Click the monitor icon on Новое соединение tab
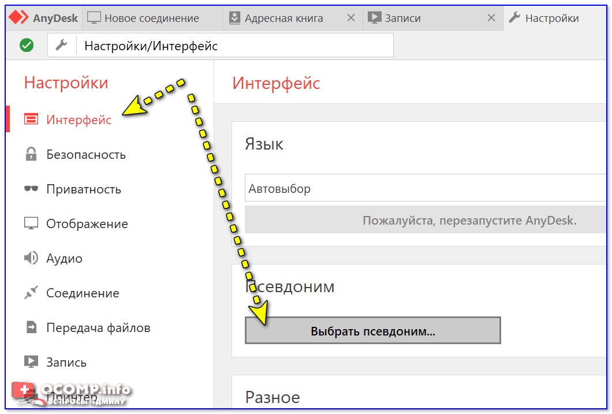This screenshot has height=414, width=612. tap(94, 18)
